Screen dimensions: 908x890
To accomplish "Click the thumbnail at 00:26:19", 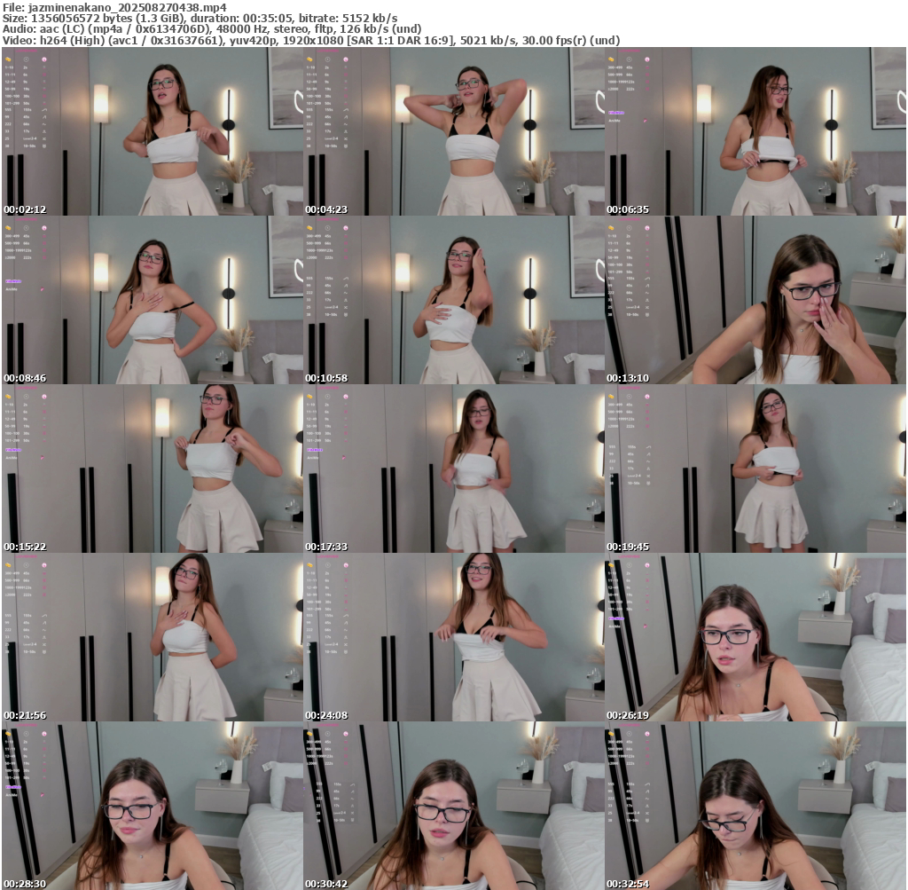I will (755, 637).
